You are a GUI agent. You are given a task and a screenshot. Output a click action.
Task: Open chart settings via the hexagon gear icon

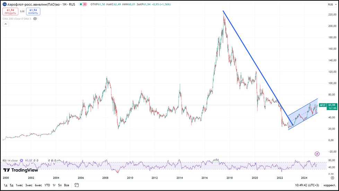coord(332,178)
